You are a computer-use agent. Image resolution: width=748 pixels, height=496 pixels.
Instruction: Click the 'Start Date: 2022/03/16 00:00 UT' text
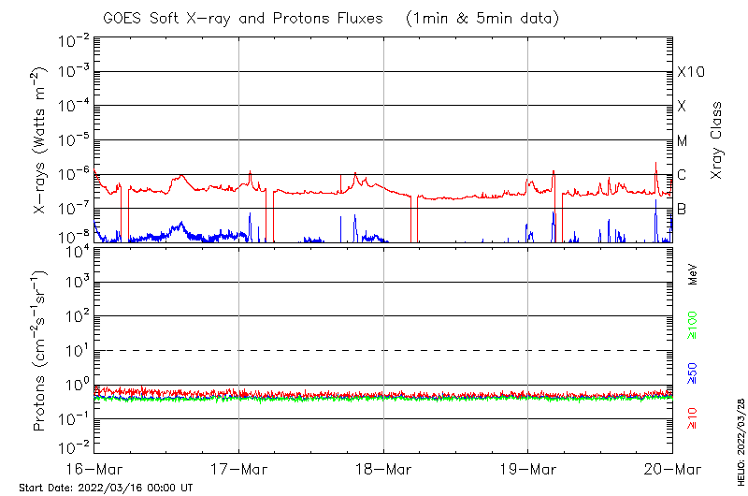(106, 488)
